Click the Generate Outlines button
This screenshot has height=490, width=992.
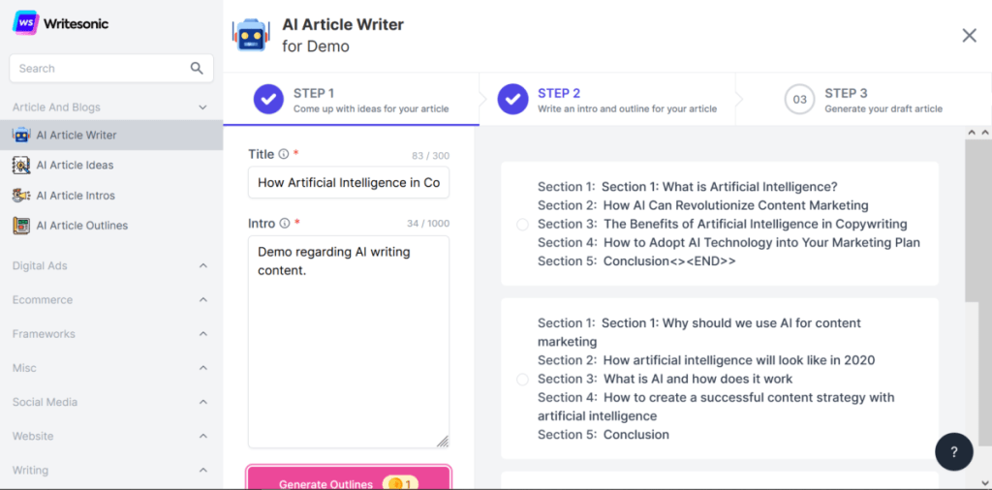pos(349,478)
